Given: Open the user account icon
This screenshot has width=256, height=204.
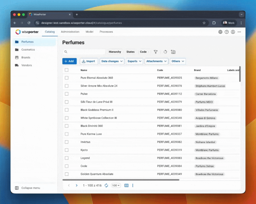Looking at the screenshot, I should pos(233,32).
